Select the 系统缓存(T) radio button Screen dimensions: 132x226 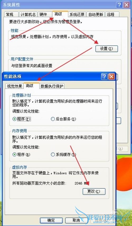[53, 155]
